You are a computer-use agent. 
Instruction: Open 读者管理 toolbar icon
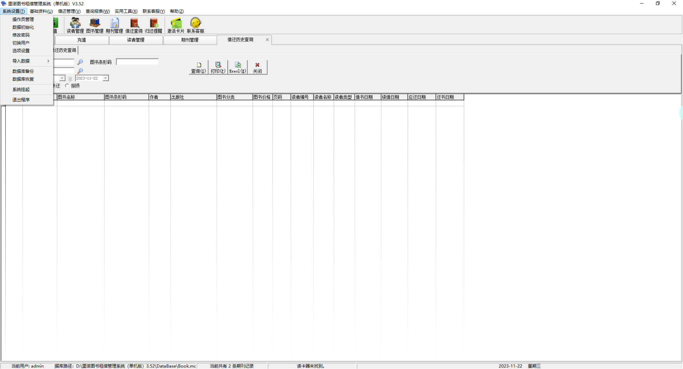(x=75, y=25)
